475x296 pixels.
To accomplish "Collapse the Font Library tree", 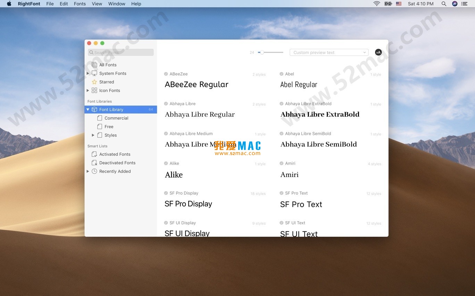I will pos(88,109).
